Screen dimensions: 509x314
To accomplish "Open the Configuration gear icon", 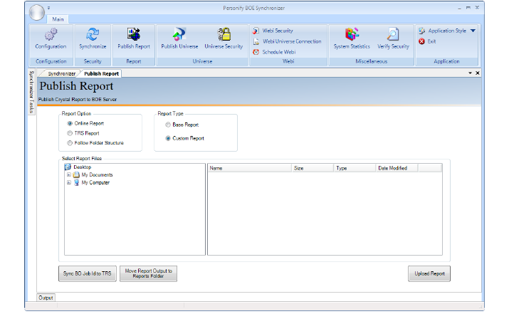I will tap(51, 35).
